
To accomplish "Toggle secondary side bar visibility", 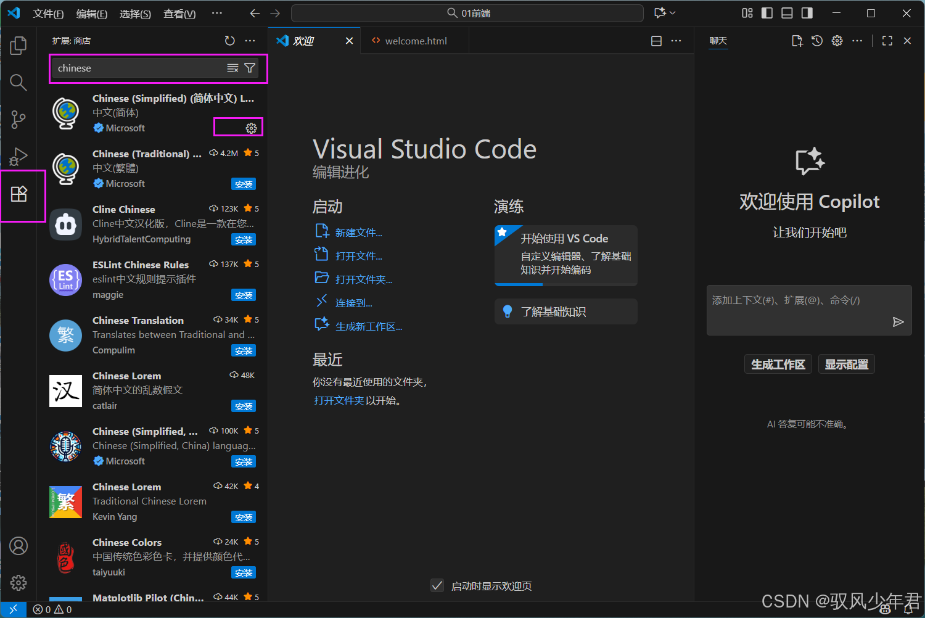I will (807, 13).
